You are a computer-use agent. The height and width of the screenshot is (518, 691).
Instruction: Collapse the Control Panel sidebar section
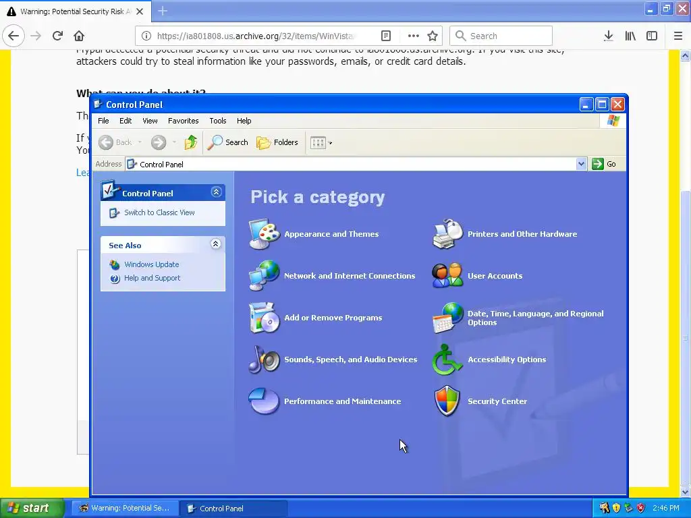point(216,192)
